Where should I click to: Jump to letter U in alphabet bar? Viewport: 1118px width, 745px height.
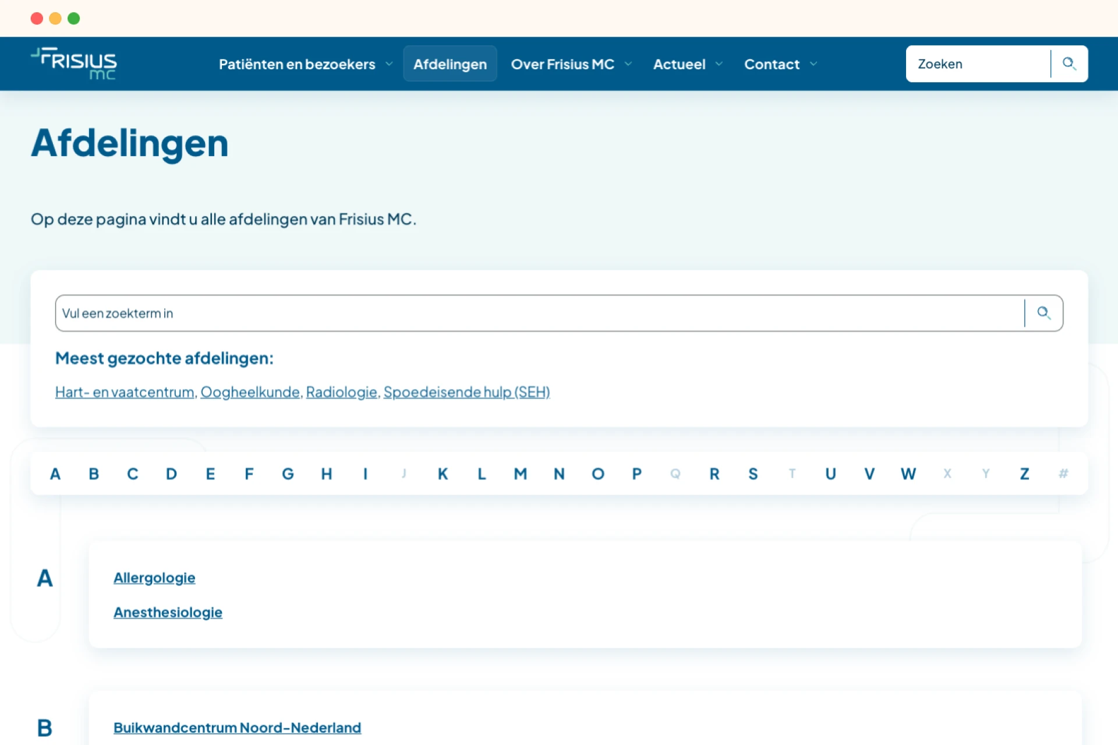pyautogui.click(x=830, y=474)
